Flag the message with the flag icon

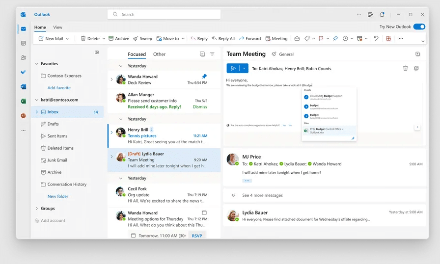(x=321, y=38)
